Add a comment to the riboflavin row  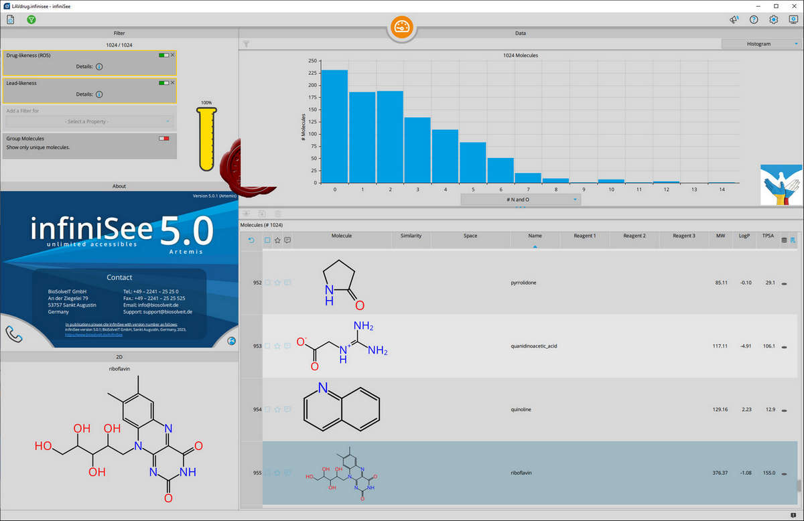(x=287, y=473)
